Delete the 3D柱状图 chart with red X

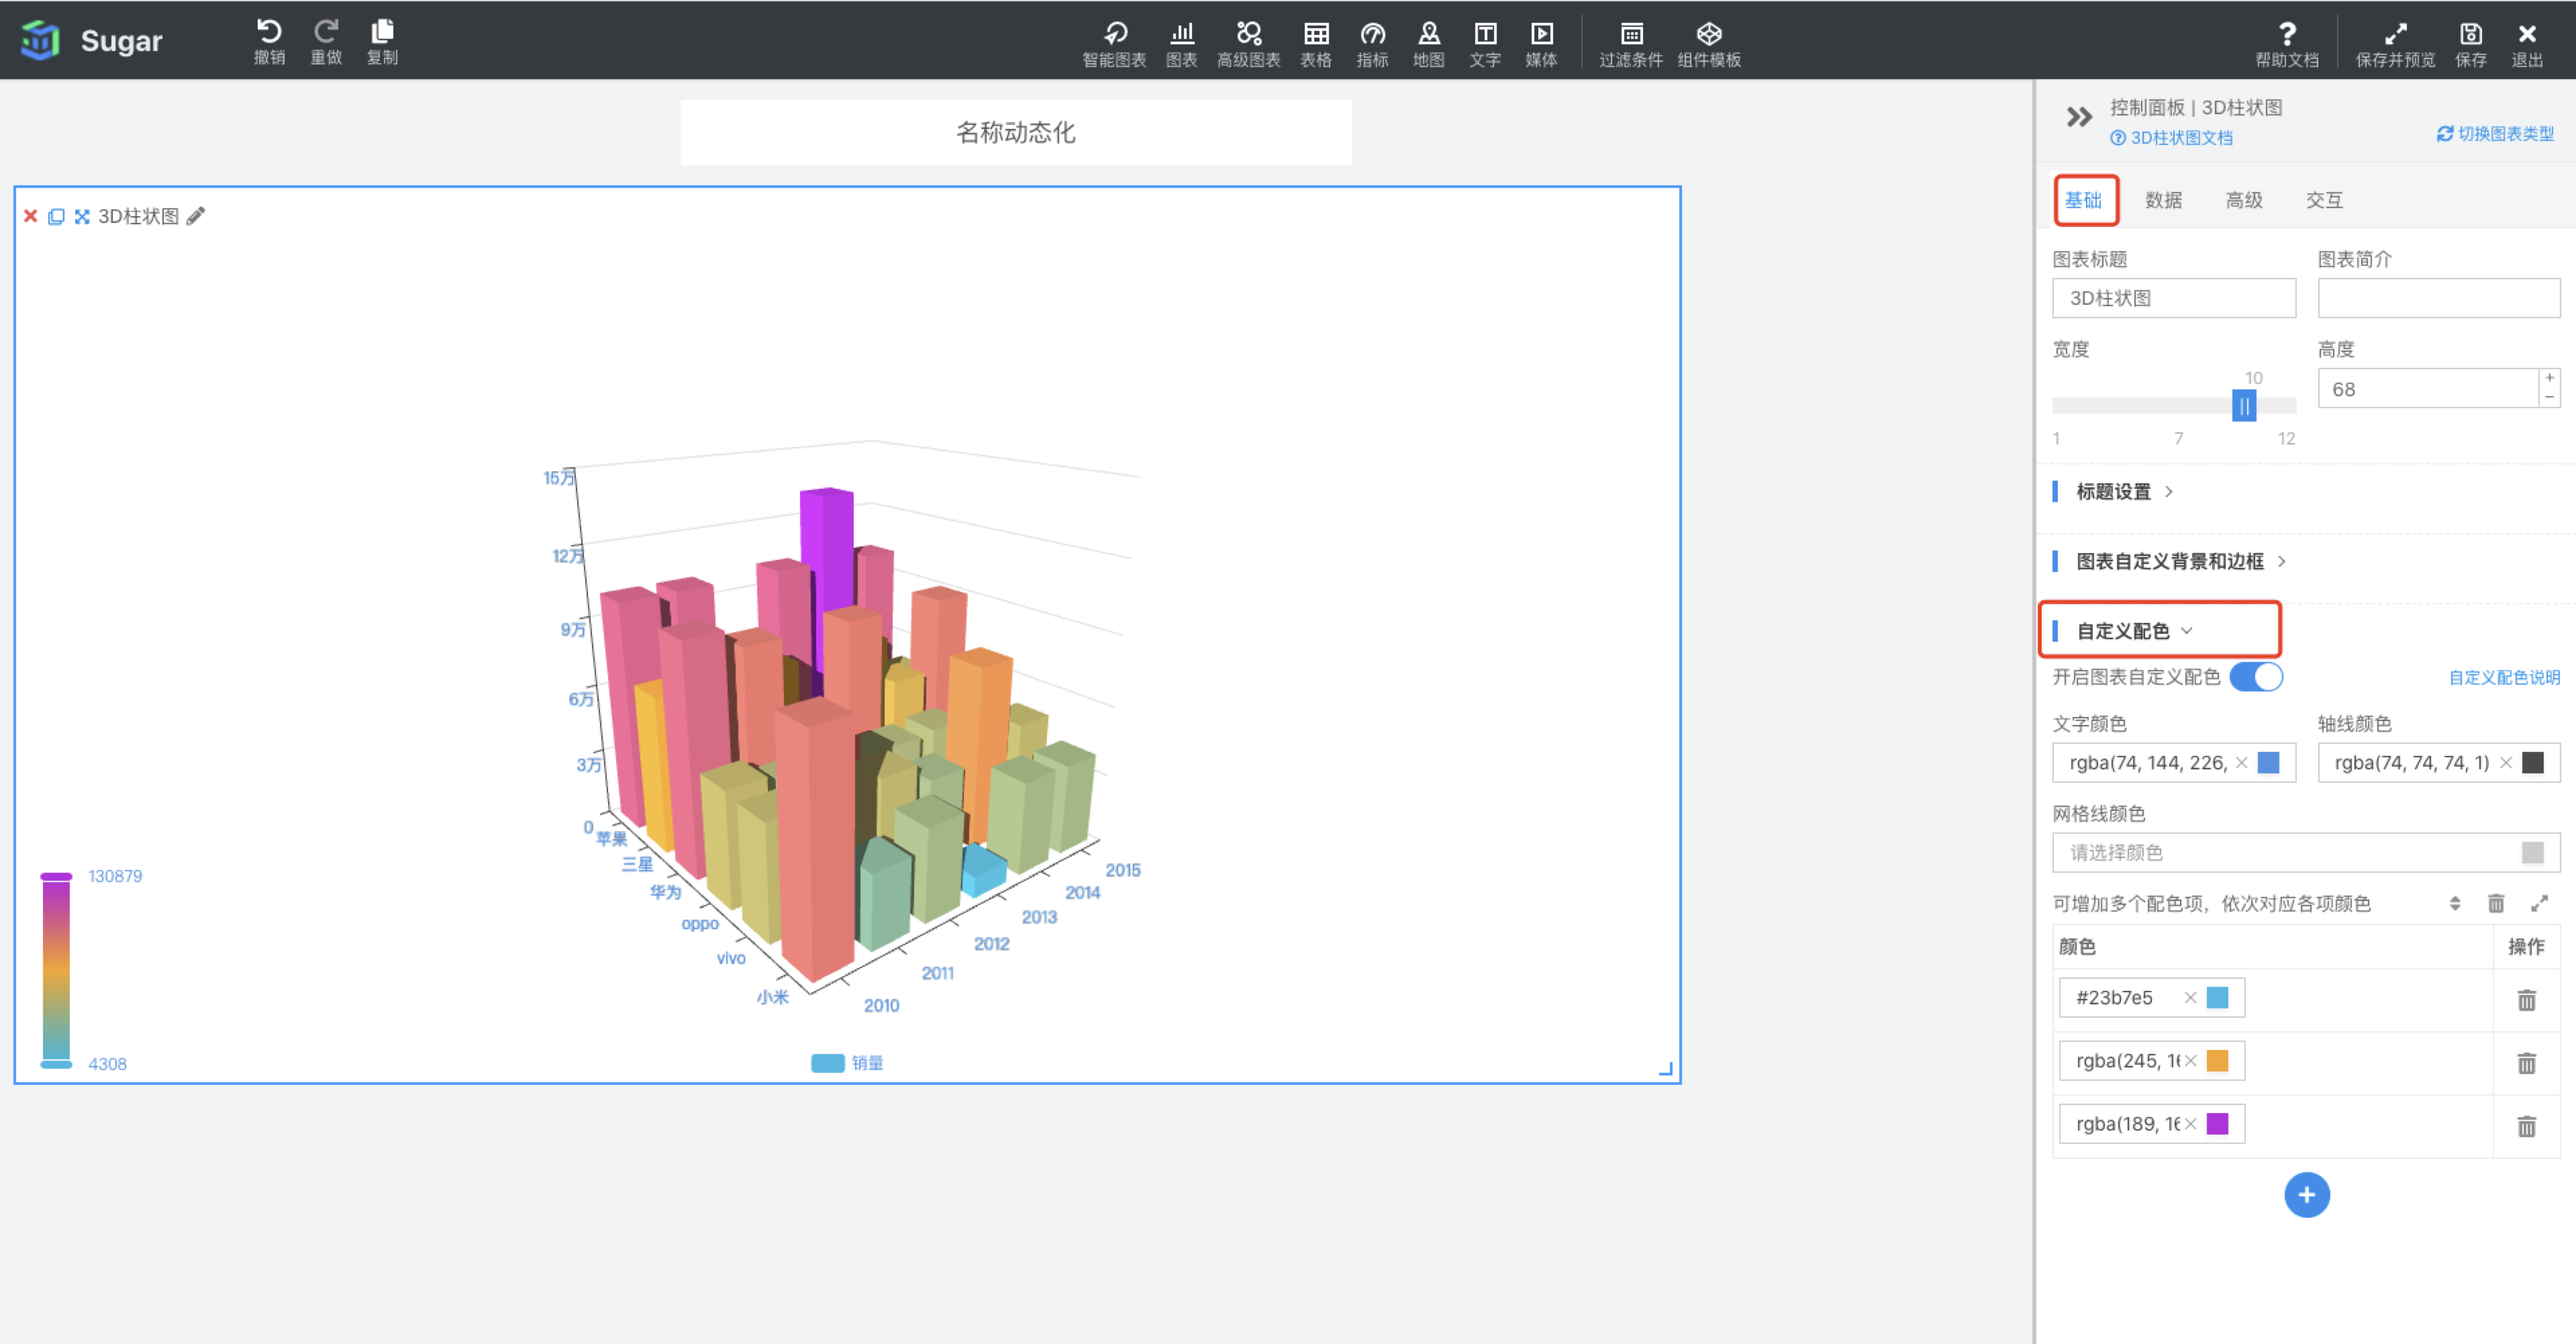30,216
